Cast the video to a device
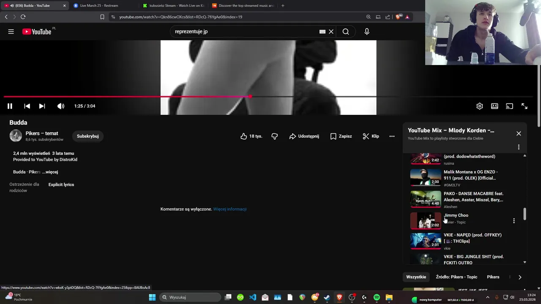This screenshot has height=304, width=541. [x=509, y=106]
